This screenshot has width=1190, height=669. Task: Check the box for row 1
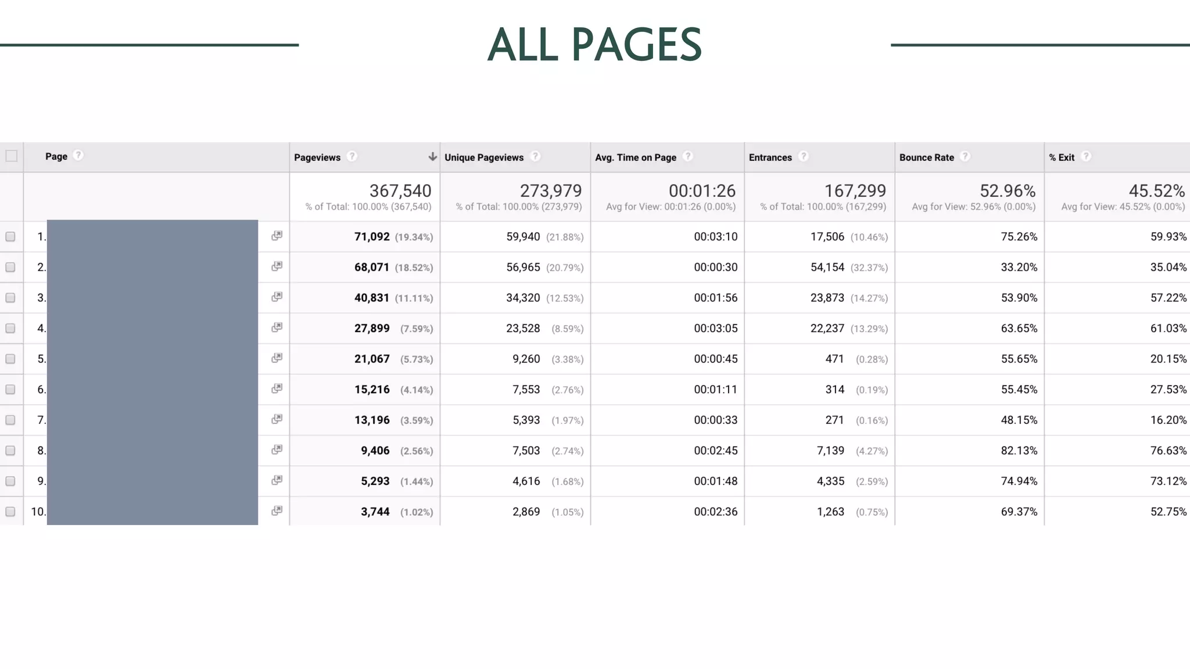tap(10, 236)
